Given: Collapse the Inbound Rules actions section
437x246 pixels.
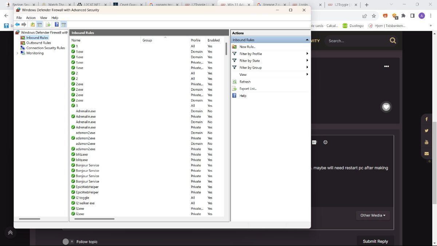Looking at the screenshot, I should click(307, 40).
